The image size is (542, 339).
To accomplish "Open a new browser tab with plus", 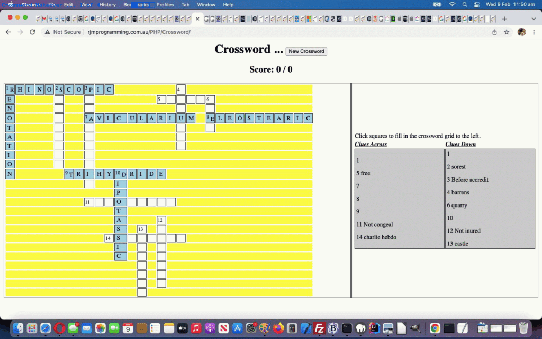I will pos(504,19).
